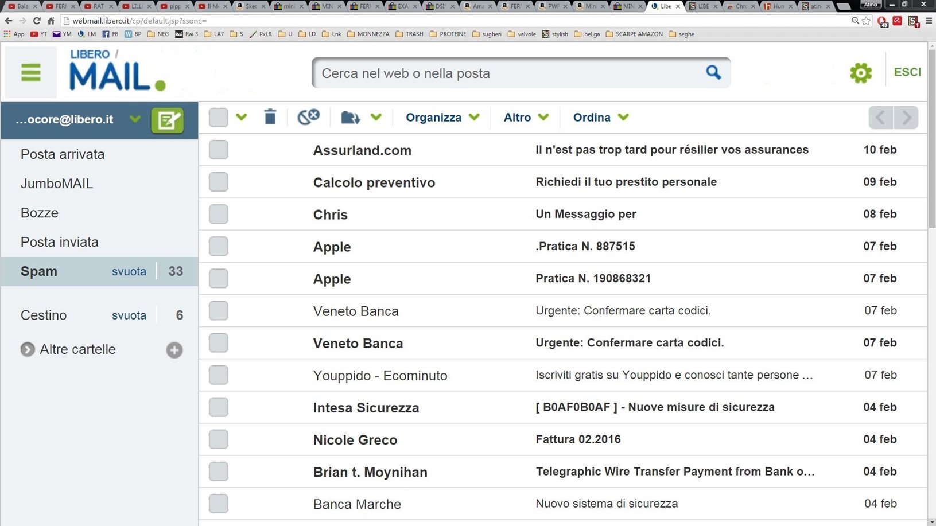Image resolution: width=936 pixels, height=526 pixels.
Task: Click the Avira red extension icon
Action: coord(897,21)
